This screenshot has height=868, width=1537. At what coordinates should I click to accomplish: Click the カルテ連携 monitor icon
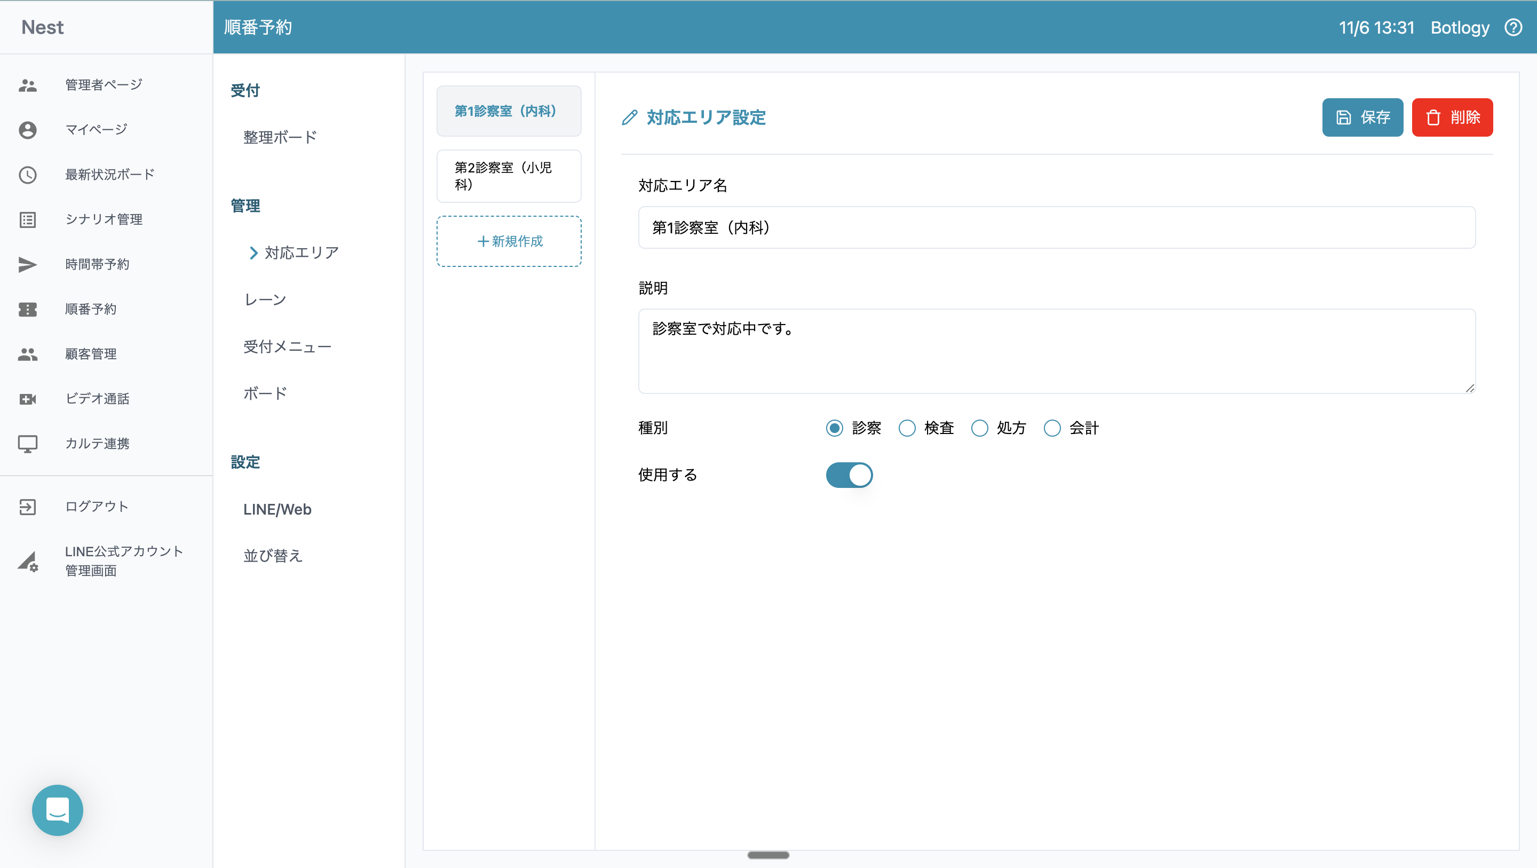(27, 444)
